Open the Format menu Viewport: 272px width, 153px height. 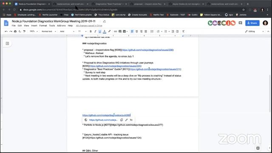tap(43, 25)
